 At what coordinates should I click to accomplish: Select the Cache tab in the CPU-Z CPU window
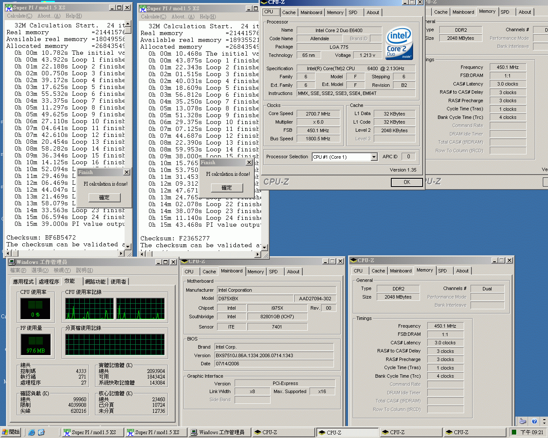click(289, 12)
